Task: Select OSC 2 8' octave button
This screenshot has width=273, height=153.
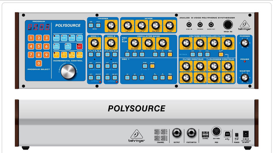Action: click(142, 54)
